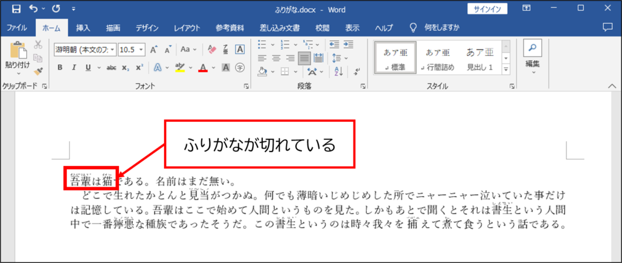Align paragraph text right
Viewport: 622px width, 263px height.
(290, 58)
